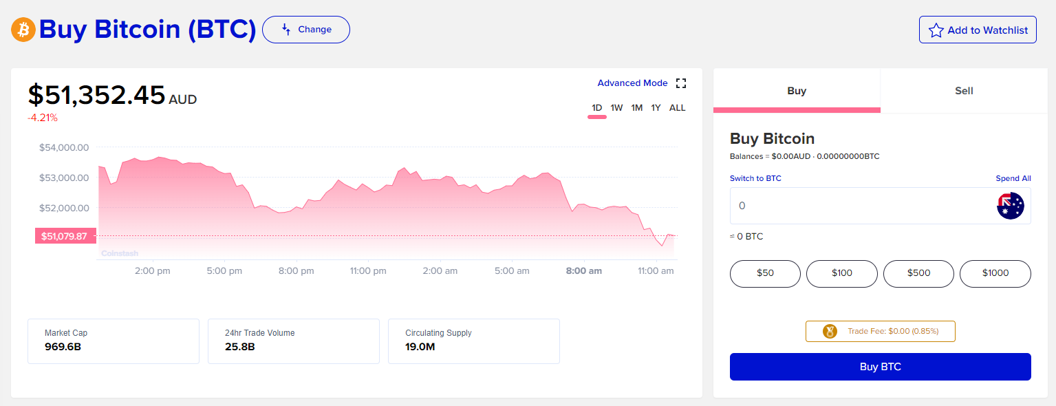Select the 1D chart range
The image size is (1056, 406).
(596, 108)
